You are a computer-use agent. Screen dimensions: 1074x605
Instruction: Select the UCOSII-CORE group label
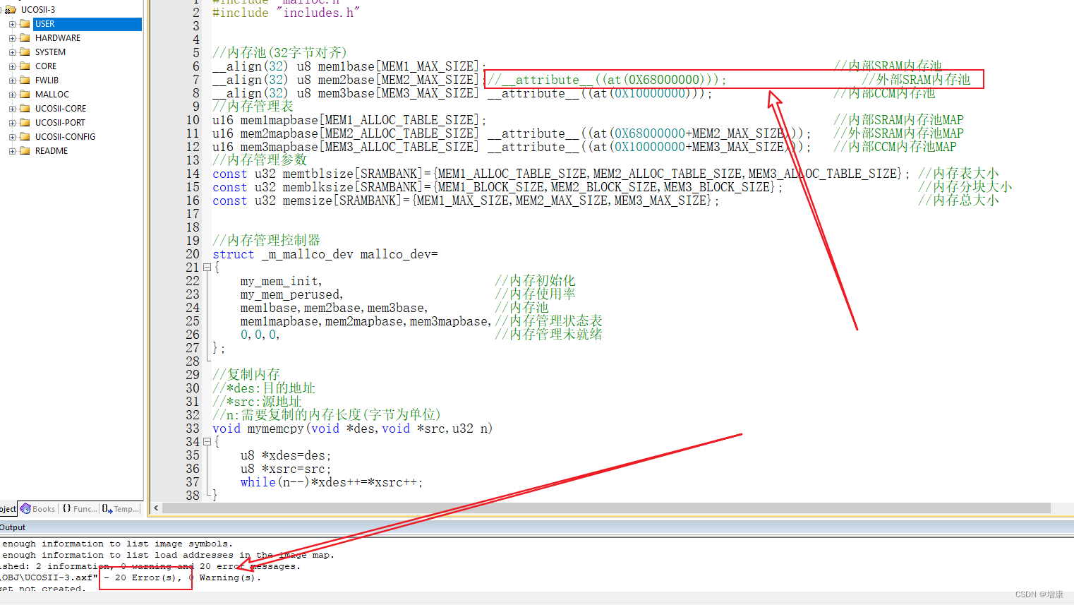tap(61, 109)
